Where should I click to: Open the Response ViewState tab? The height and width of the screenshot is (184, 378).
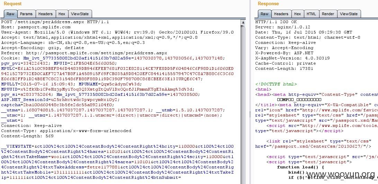(x=349, y=14)
